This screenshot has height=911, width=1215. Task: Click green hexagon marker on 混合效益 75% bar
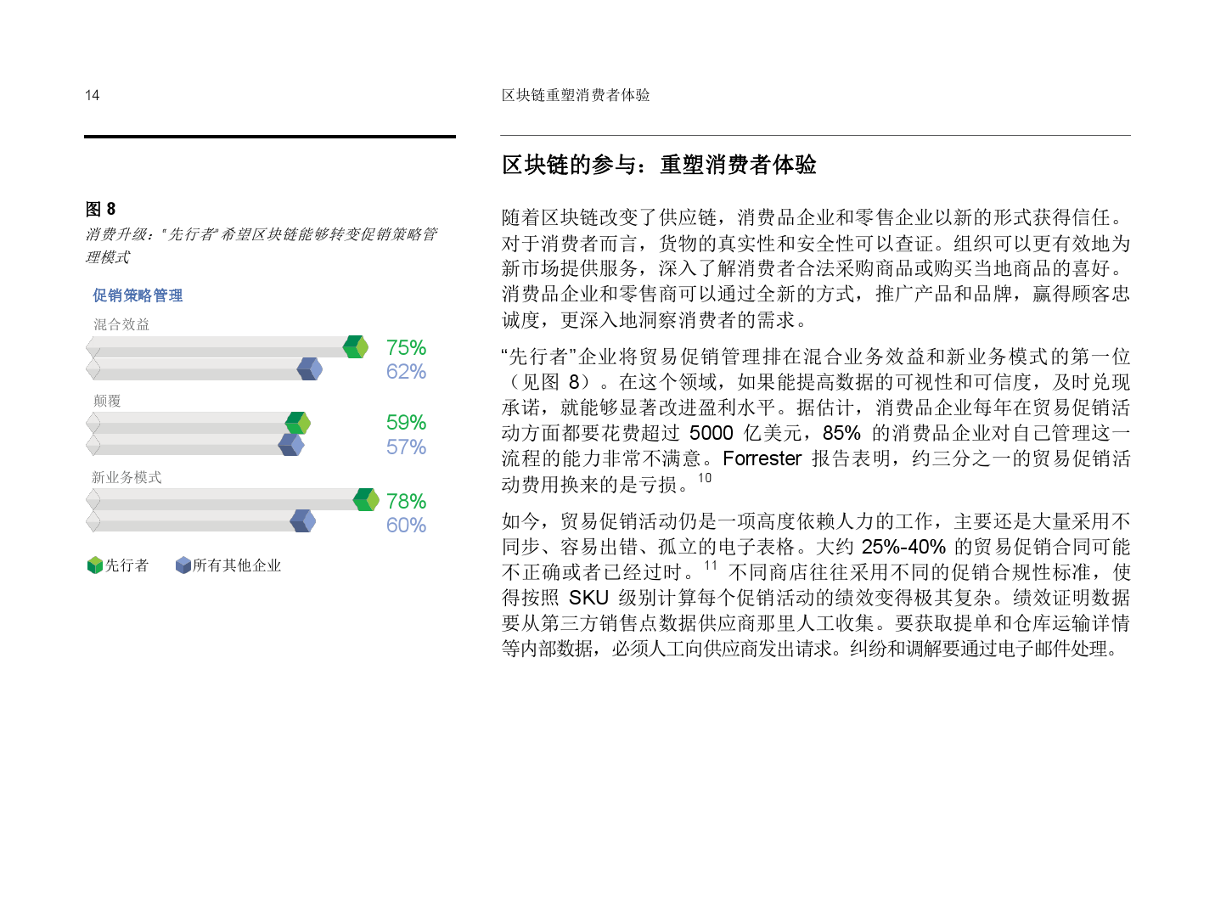(356, 347)
